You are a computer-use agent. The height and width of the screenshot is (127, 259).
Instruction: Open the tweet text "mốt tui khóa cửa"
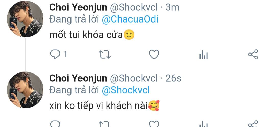click(x=86, y=35)
